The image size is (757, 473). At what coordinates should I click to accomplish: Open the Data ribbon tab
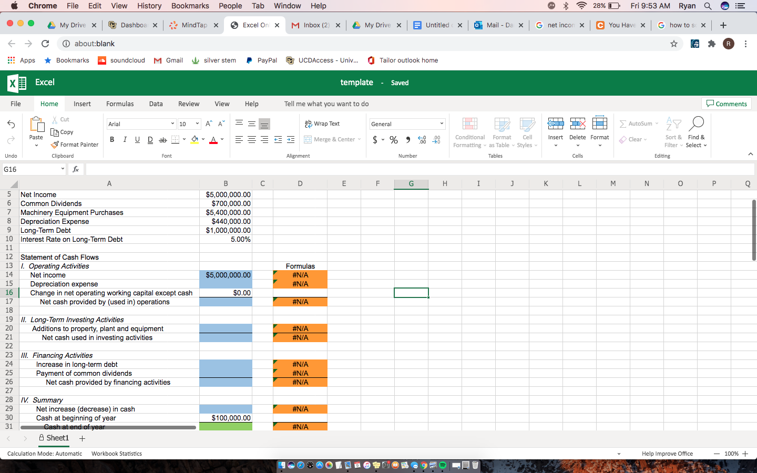(156, 104)
